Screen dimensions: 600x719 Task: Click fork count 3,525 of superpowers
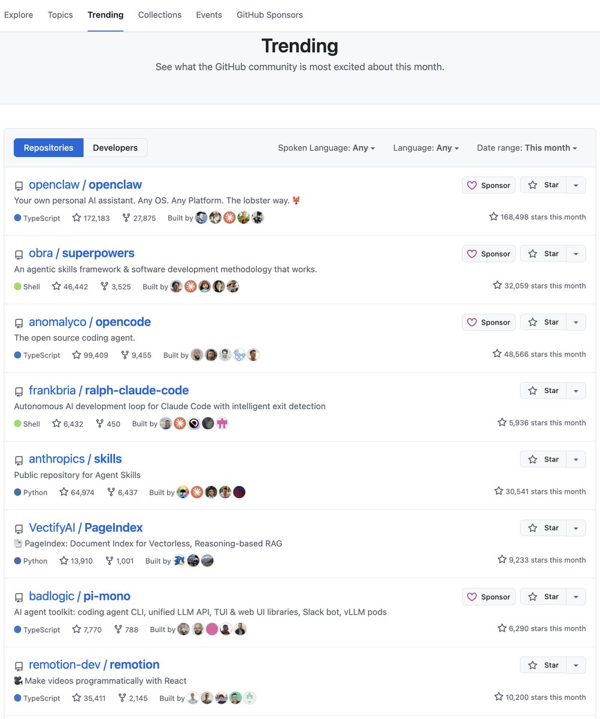[116, 286]
